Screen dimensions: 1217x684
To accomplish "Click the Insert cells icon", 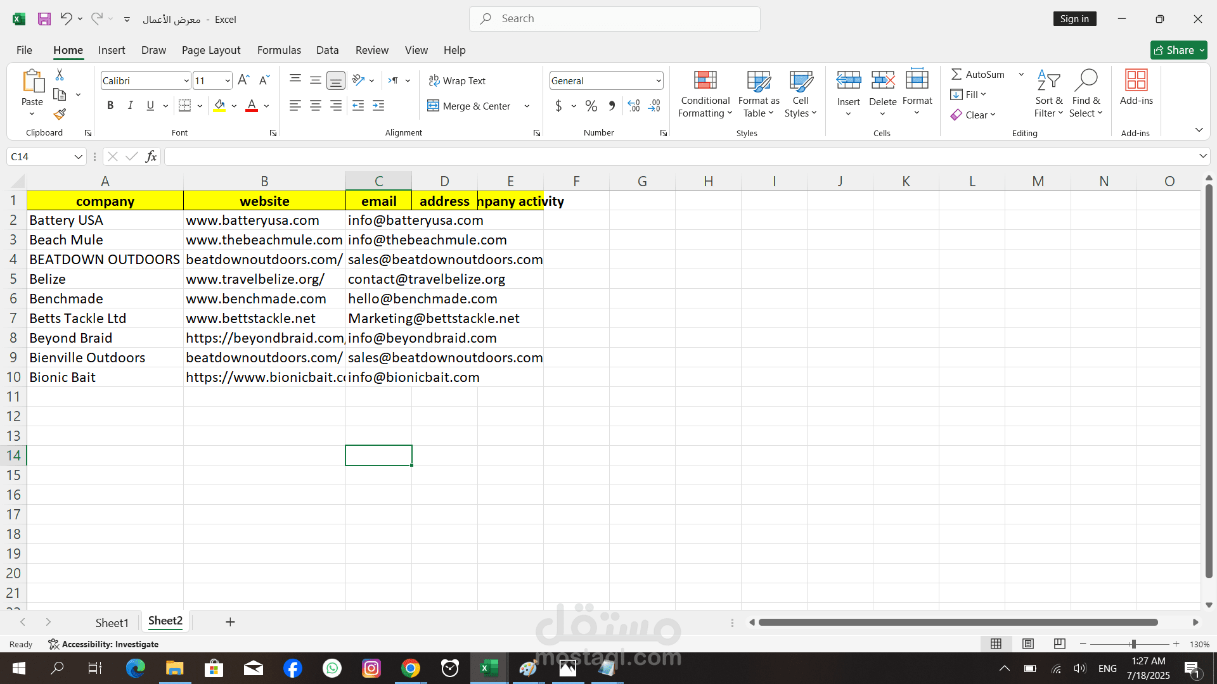I will point(849,80).
